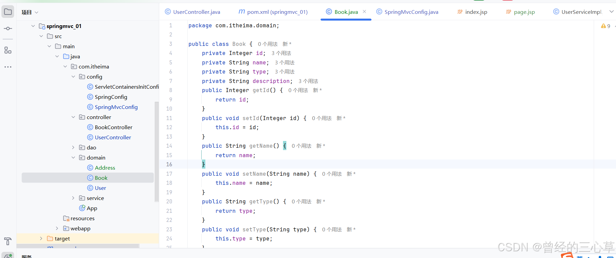Collapse the controller package
Image resolution: width=616 pixels, height=258 pixels.
tap(73, 117)
